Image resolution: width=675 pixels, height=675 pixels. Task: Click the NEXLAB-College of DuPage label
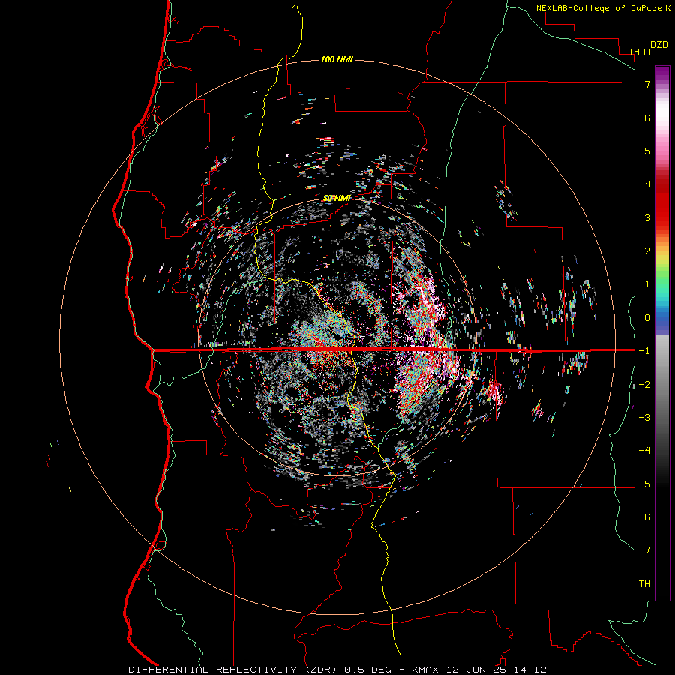coord(598,8)
